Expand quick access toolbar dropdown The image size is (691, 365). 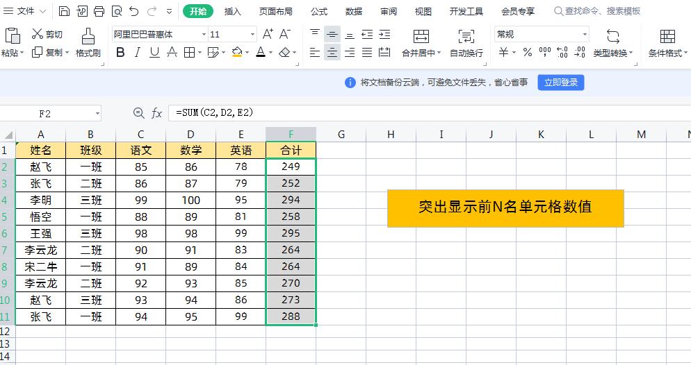click(169, 11)
